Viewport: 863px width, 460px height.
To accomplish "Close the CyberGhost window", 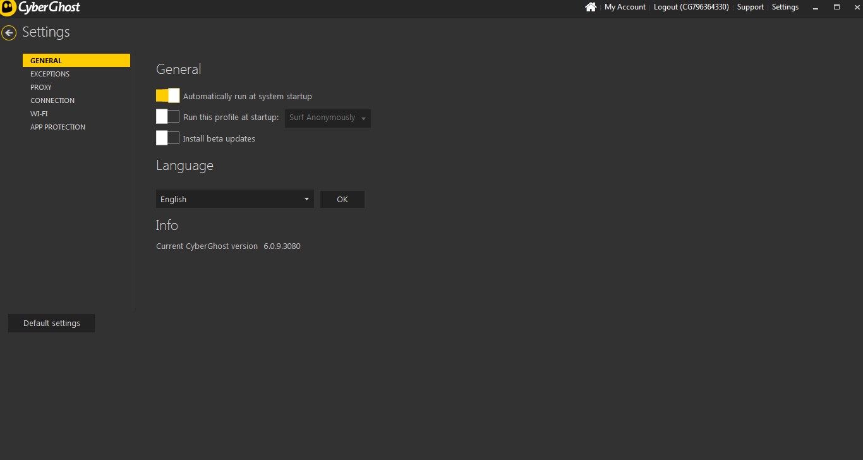I will [856, 7].
